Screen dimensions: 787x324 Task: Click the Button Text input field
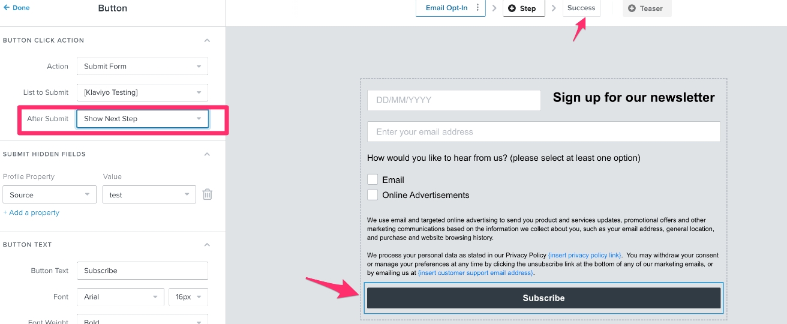point(142,271)
